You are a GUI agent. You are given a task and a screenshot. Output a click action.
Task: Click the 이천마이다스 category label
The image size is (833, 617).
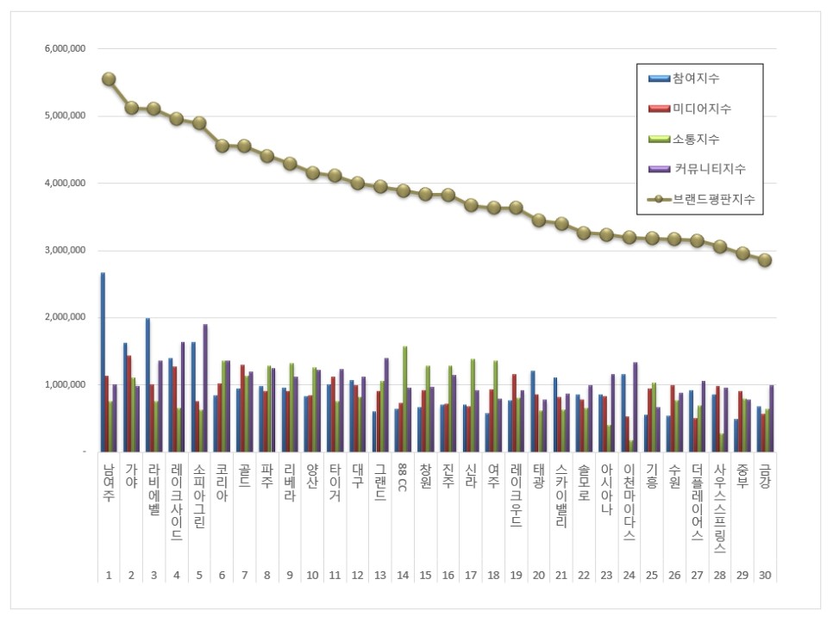click(629, 502)
